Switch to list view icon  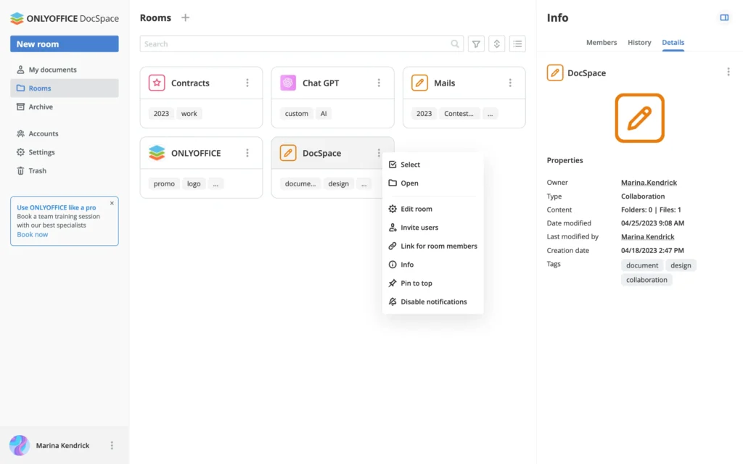pyautogui.click(x=517, y=44)
